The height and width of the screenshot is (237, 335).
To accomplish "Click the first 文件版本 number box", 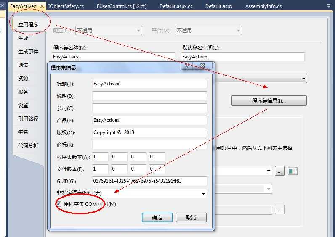I will point(101,169).
